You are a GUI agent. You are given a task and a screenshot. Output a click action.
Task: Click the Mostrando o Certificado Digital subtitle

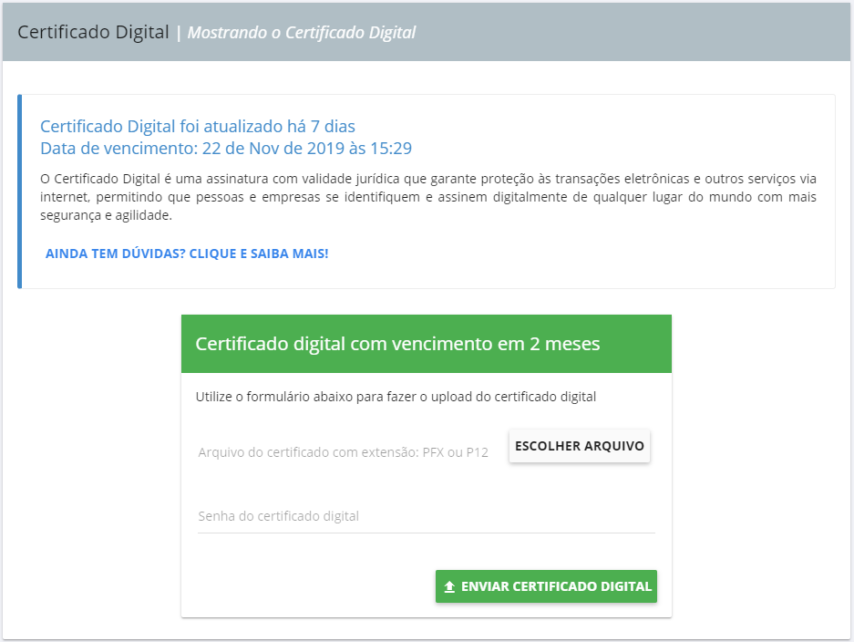tap(301, 31)
